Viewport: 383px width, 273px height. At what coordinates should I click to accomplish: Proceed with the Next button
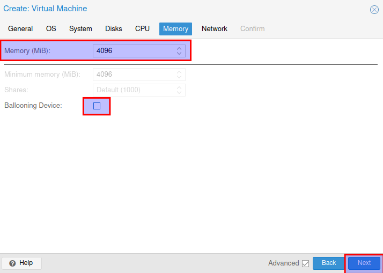pos(364,263)
